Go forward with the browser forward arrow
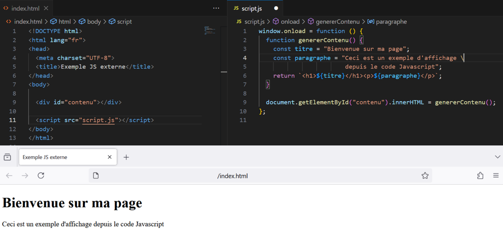The width and height of the screenshot is (503, 249). point(25,175)
